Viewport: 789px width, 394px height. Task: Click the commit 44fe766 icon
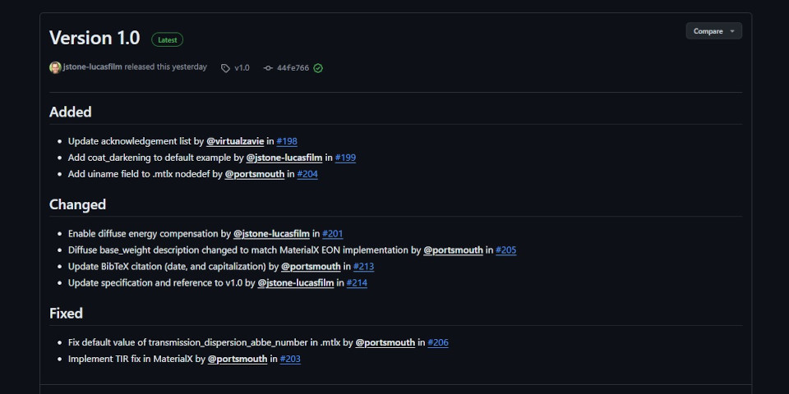pyautogui.click(x=268, y=68)
